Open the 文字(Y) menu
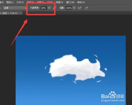Image resolution: width=132 pixels, height=105 pixels. tap(20, 2)
